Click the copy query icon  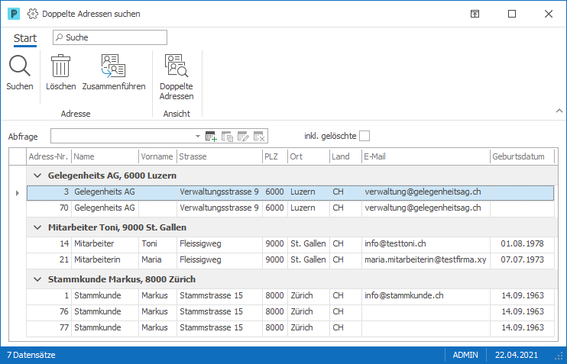(227, 137)
